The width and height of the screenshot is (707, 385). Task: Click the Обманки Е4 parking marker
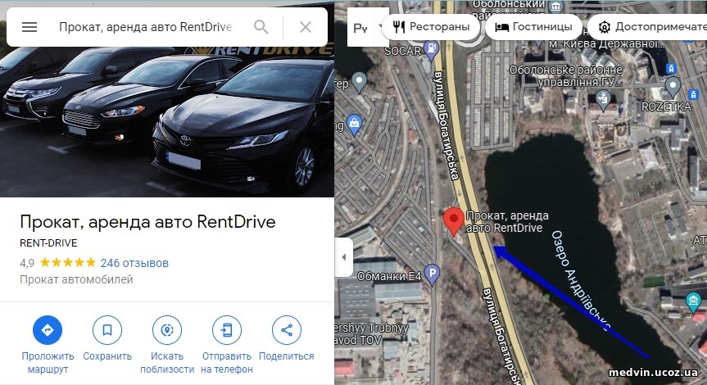(432, 274)
